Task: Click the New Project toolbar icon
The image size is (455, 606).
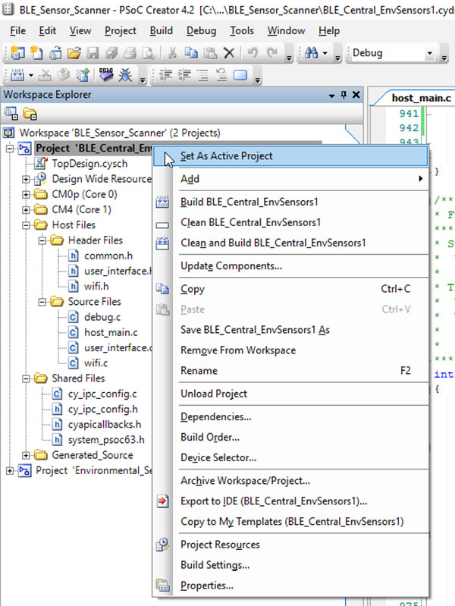Action: tap(17, 52)
